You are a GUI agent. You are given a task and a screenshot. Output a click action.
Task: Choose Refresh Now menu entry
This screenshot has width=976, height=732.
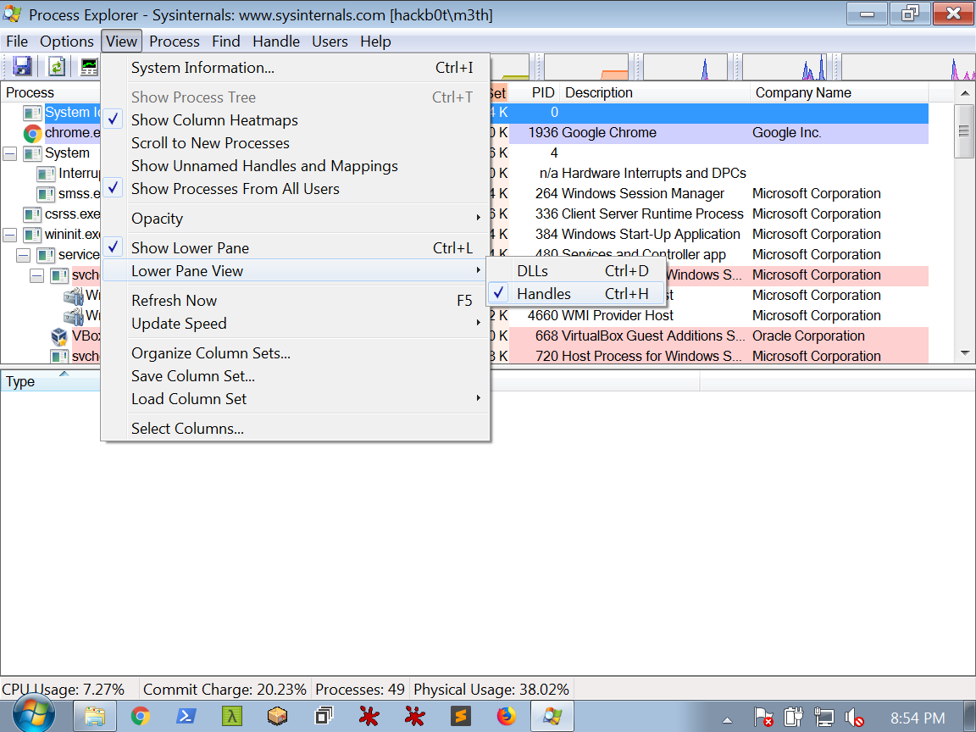(x=296, y=301)
